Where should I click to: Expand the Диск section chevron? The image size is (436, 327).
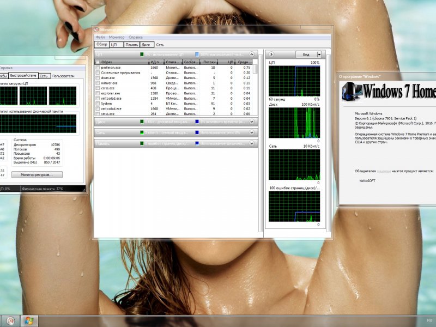(x=251, y=122)
